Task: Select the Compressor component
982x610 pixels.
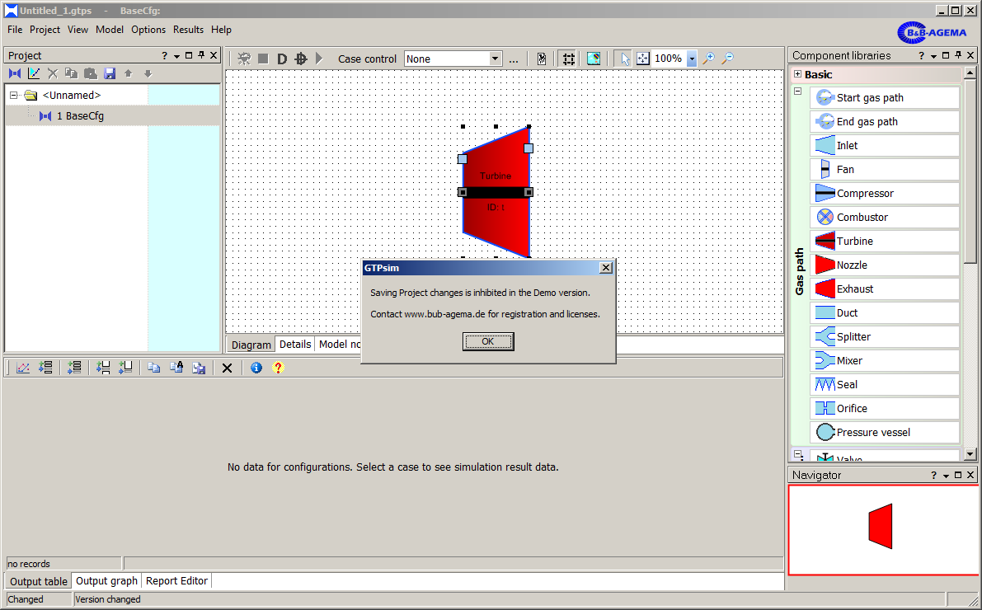Action: click(x=885, y=193)
